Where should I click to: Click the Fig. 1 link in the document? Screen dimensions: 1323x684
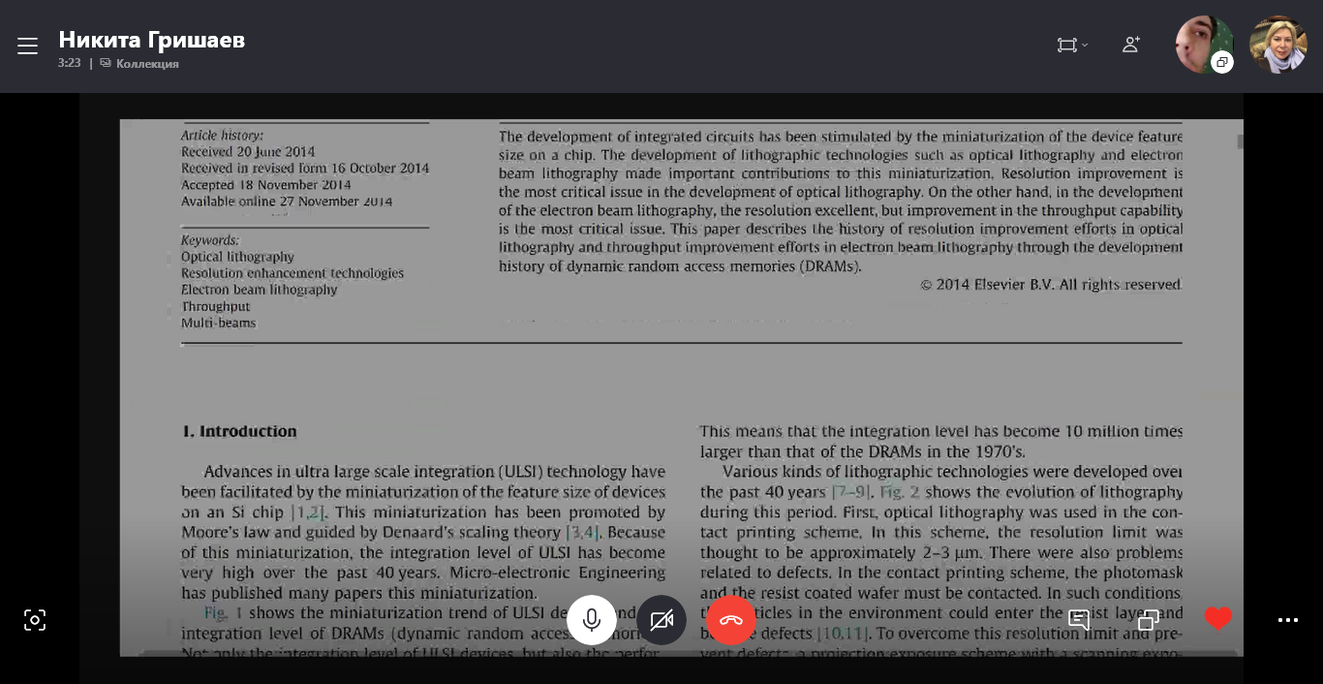(x=224, y=613)
